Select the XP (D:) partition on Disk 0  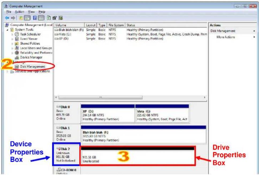tap(108, 113)
